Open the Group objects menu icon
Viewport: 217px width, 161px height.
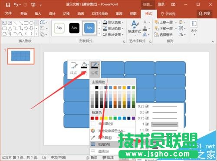pyautogui.click(x=181, y=28)
